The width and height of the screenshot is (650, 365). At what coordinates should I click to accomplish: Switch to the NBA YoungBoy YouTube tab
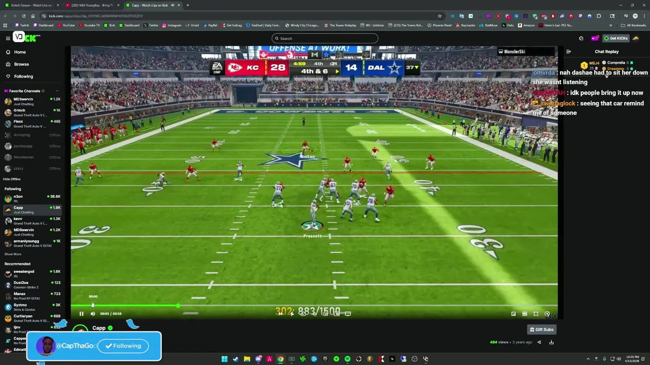pyautogui.click(x=92, y=5)
